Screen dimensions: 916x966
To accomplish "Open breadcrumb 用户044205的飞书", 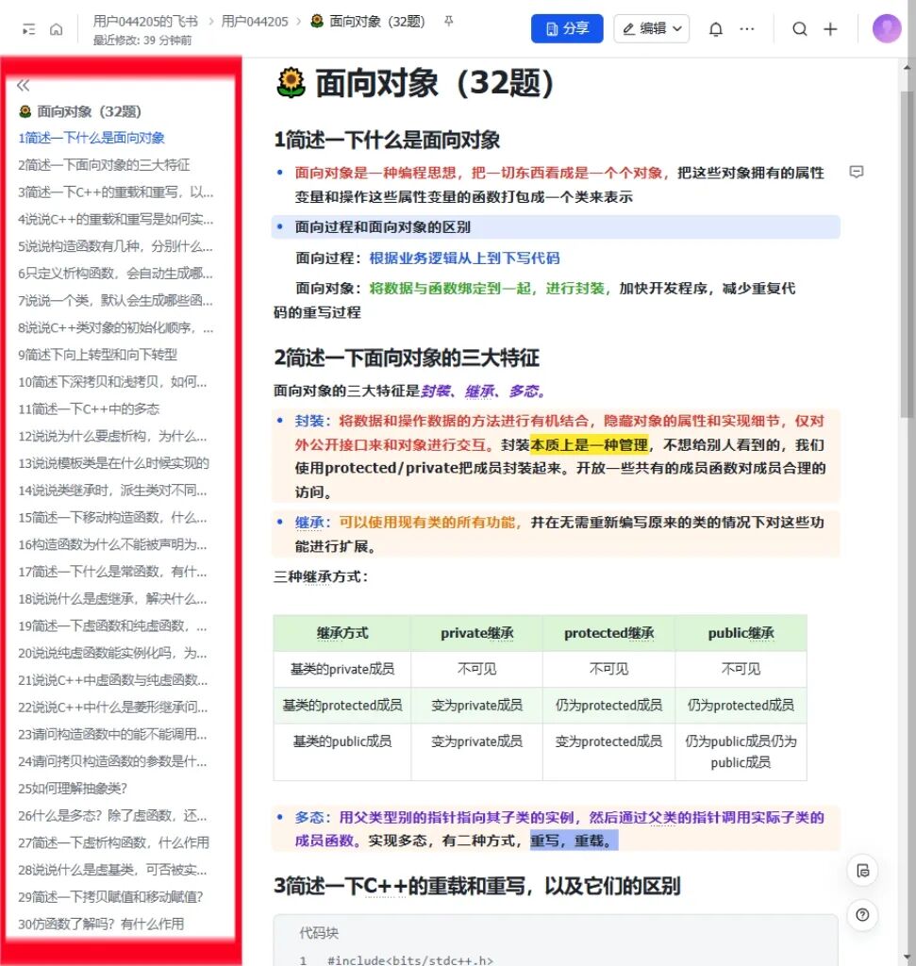I will click(x=145, y=22).
